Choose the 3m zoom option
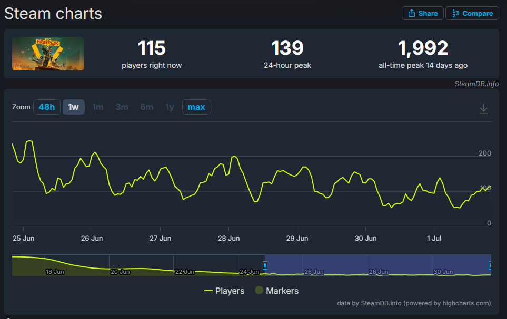Screen dimensions: 507x319 [x=122, y=107]
